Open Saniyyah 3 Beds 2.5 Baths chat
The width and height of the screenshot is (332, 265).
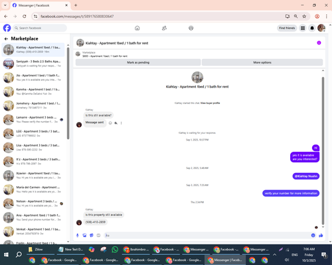click(x=33, y=64)
